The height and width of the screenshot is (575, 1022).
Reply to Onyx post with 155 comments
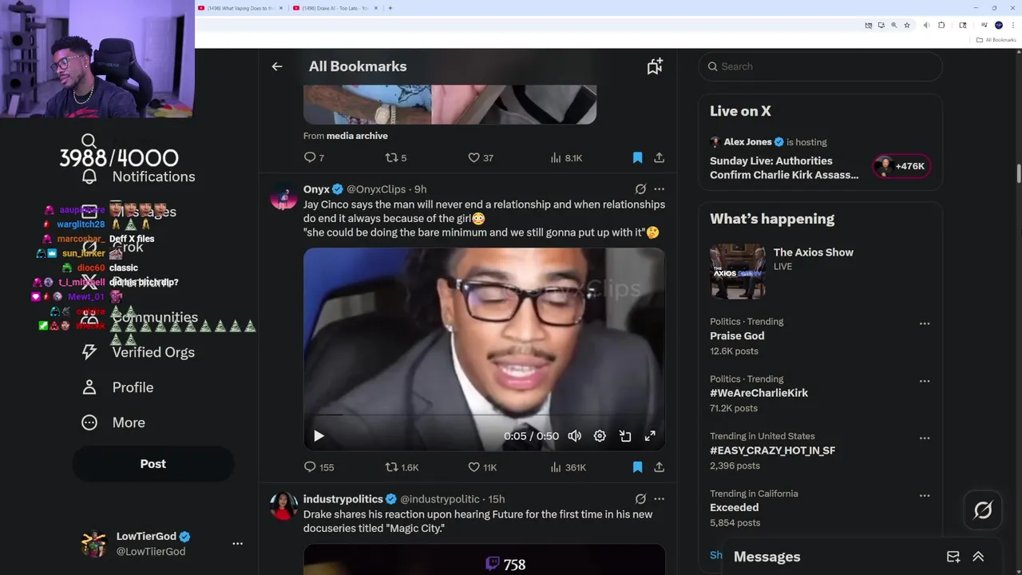[319, 467]
